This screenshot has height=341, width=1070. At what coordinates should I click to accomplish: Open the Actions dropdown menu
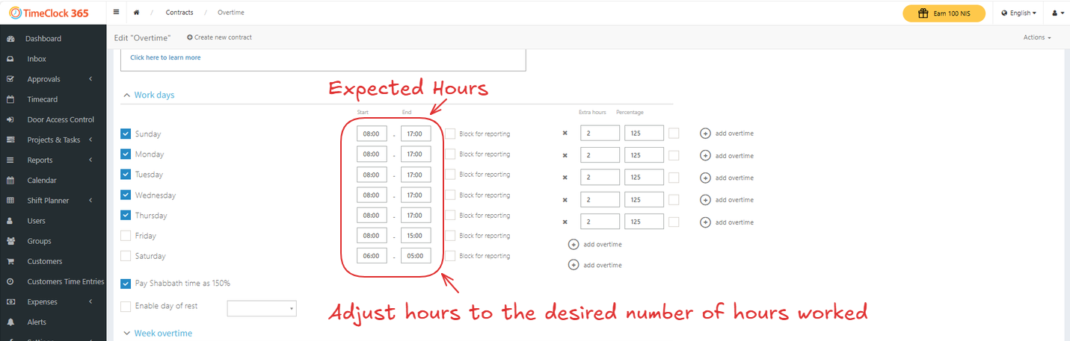point(1036,37)
